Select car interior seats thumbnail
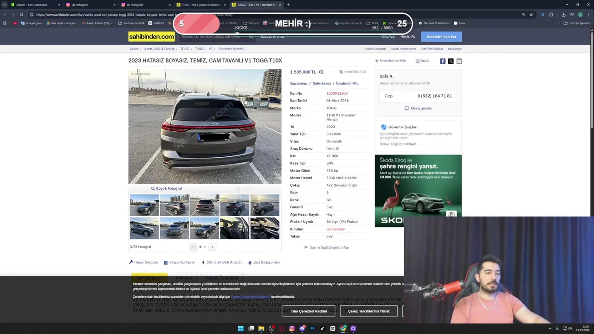594x334 pixels. coord(234,228)
